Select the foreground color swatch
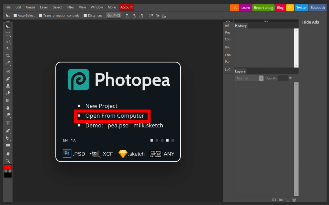Viewport: 329px width, 205px height. pyautogui.click(x=8, y=167)
